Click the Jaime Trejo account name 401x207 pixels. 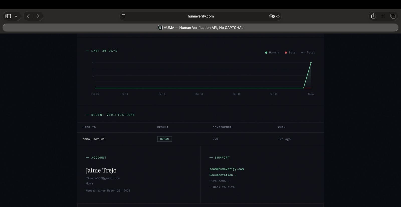(101, 170)
